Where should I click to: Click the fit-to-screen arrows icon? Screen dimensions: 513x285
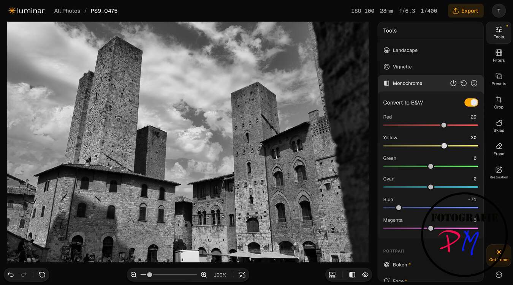[x=242, y=275]
